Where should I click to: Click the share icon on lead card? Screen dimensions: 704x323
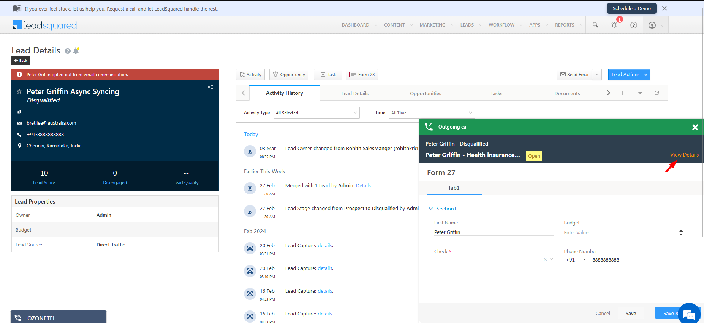(x=210, y=87)
